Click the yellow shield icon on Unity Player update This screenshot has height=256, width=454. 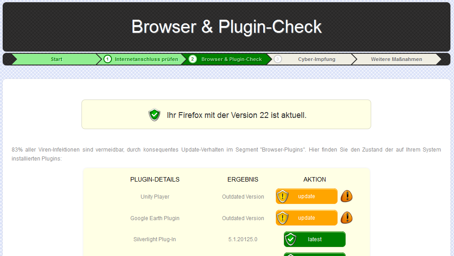point(283,196)
